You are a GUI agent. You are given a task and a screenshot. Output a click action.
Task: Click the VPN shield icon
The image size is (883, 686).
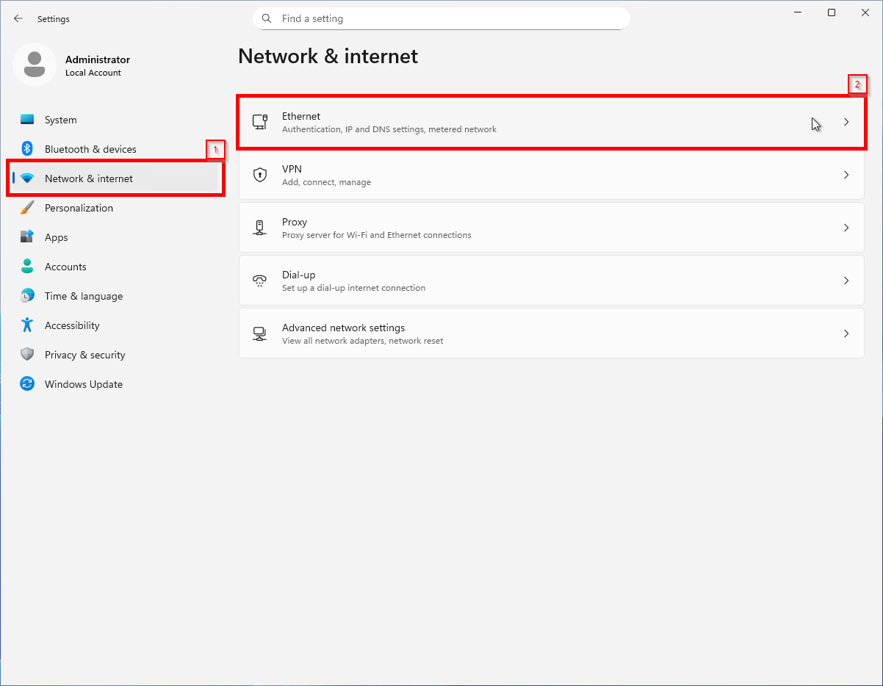259,175
